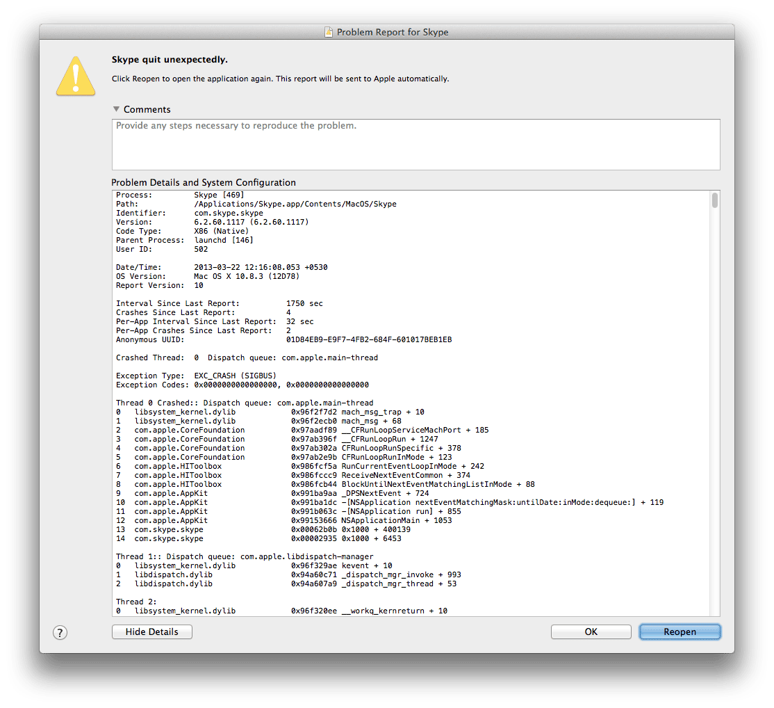Click the document icon in title bar
The height and width of the screenshot is (708, 774).
pos(328,32)
